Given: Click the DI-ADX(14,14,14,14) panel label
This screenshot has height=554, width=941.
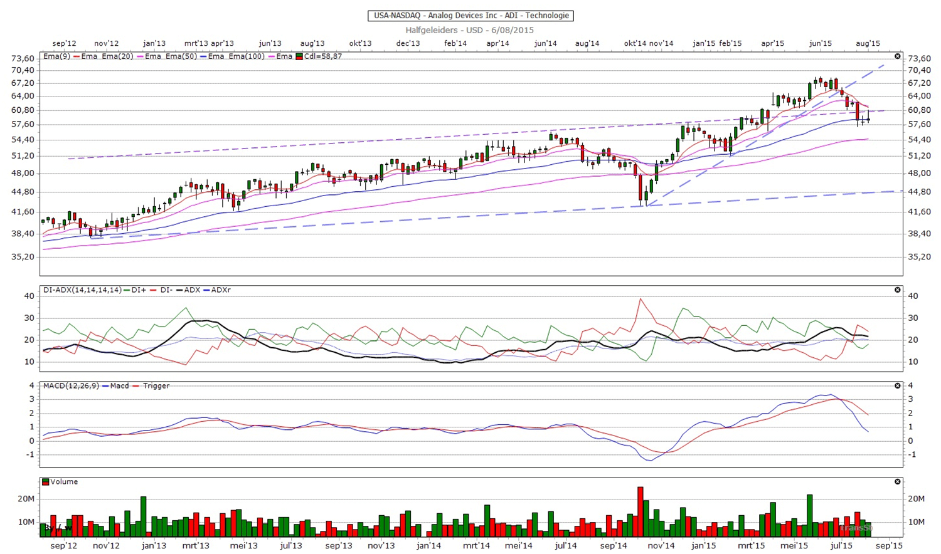Looking at the screenshot, I should 82,290.
